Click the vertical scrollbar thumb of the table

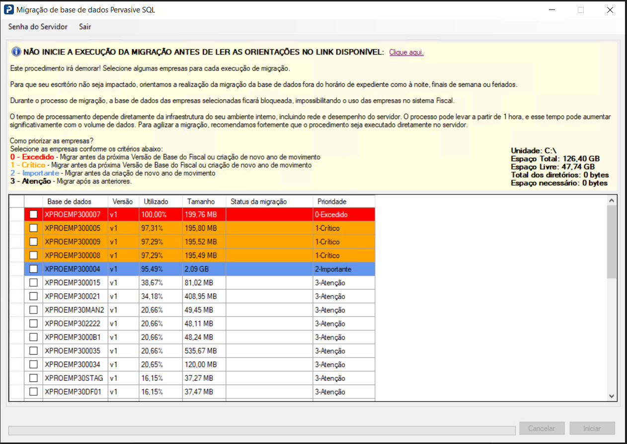[x=612, y=242]
